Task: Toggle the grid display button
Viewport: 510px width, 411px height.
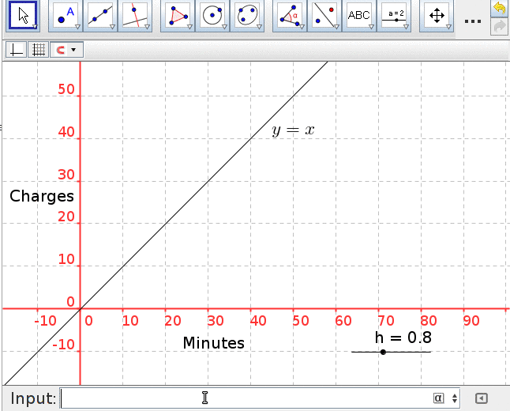Action: pyautogui.click(x=37, y=50)
